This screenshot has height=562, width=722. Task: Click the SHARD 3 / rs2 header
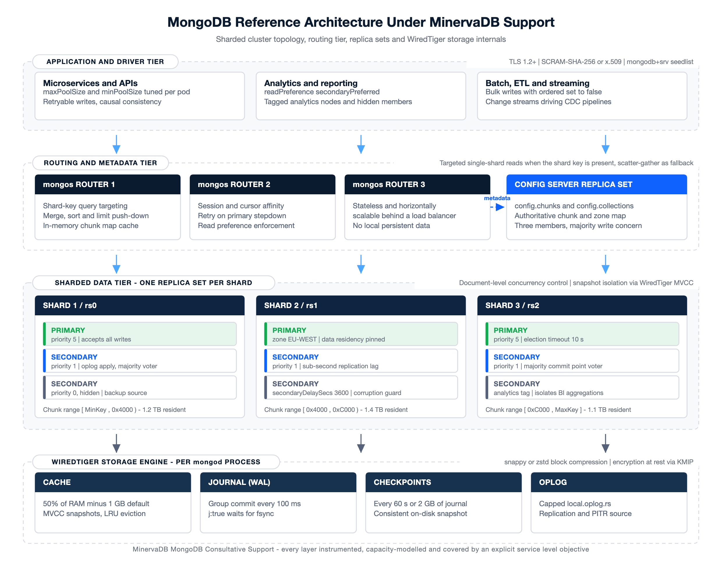tap(582, 305)
